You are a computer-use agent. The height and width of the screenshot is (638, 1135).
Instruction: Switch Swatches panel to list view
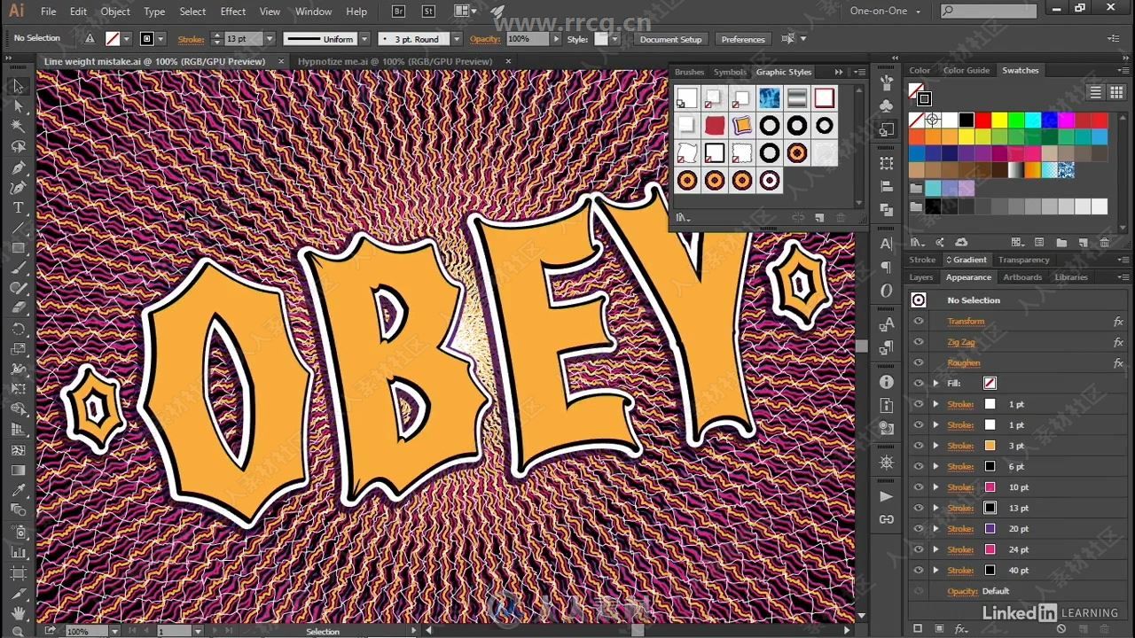click(1095, 92)
